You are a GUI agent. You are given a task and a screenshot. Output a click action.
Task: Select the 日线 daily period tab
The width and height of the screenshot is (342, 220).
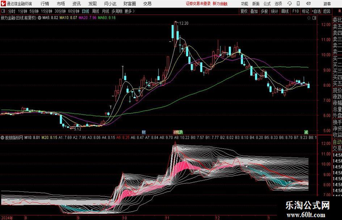[85, 11]
